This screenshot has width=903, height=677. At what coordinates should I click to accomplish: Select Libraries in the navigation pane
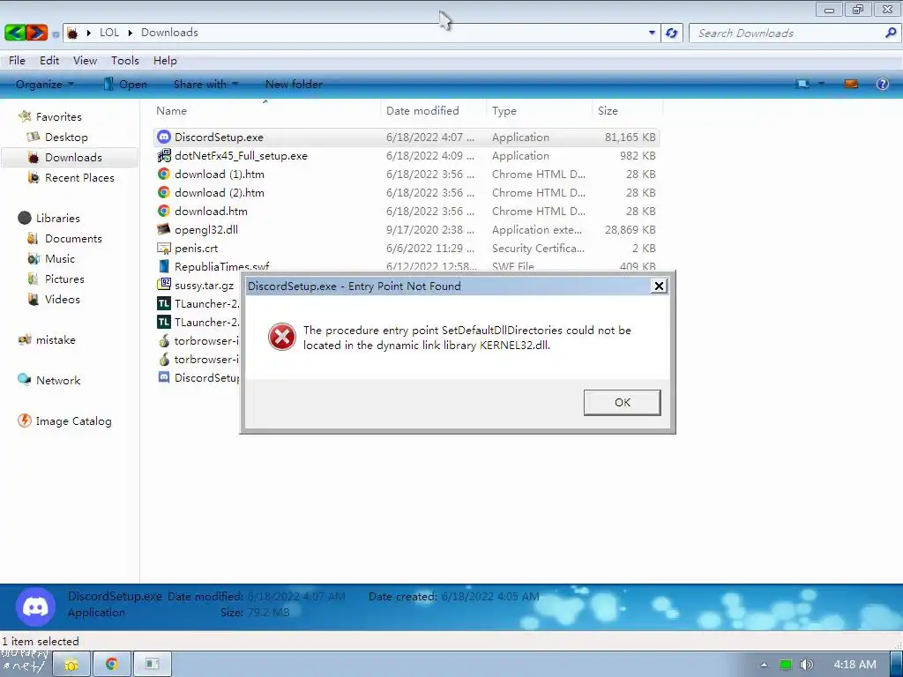tap(57, 219)
